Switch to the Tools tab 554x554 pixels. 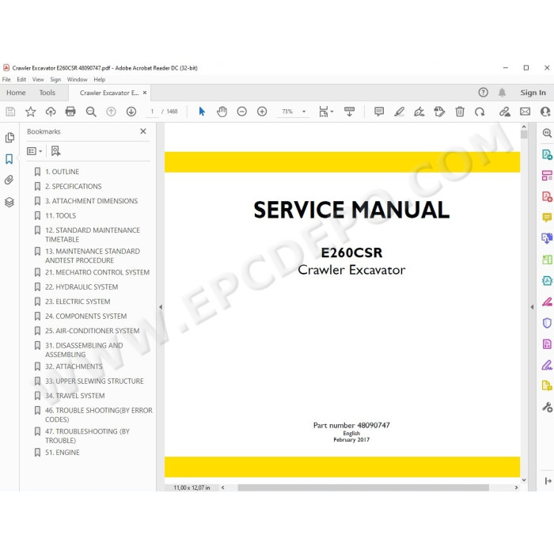coord(47,93)
